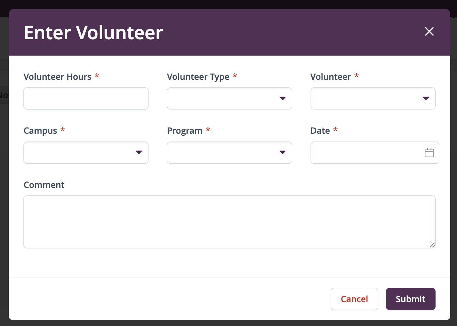Focus the Volunteer Hours input field

pos(86,99)
